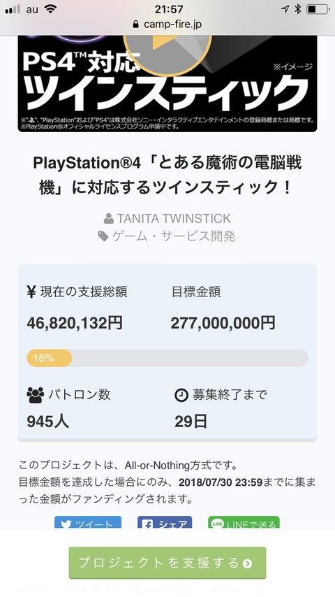Tap the camp-fire.jp address bar

(x=167, y=24)
